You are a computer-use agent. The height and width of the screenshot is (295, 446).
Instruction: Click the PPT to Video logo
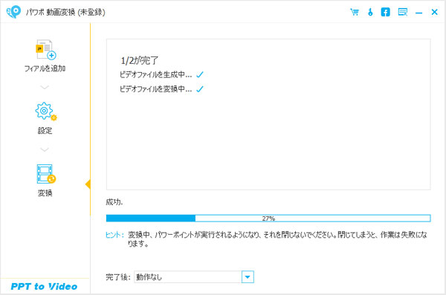tap(44, 286)
